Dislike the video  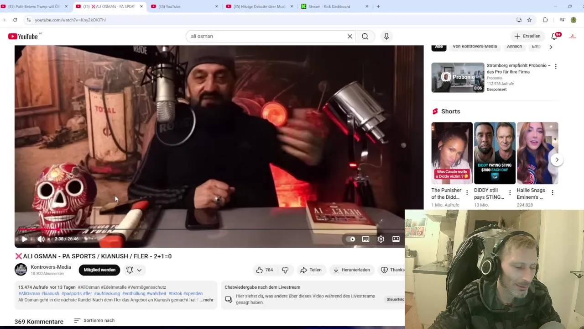pos(285,270)
